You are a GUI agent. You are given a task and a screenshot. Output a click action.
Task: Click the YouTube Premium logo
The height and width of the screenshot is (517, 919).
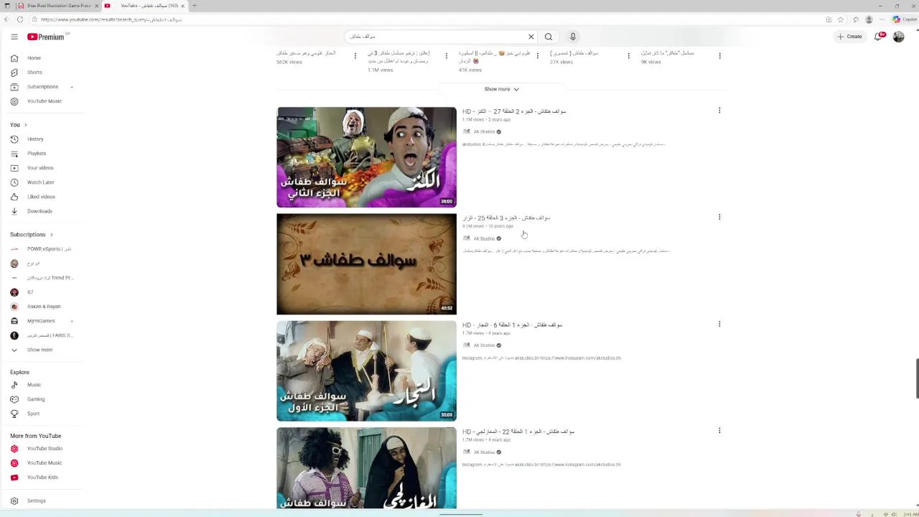click(46, 37)
